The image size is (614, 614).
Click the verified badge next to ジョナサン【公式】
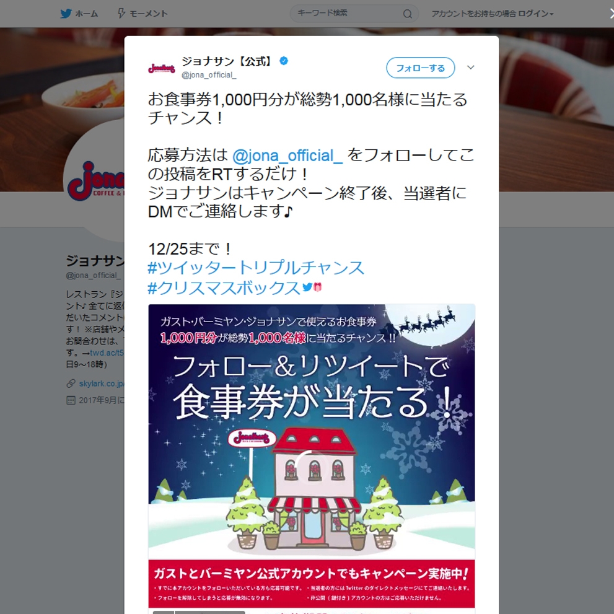click(x=284, y=61)
